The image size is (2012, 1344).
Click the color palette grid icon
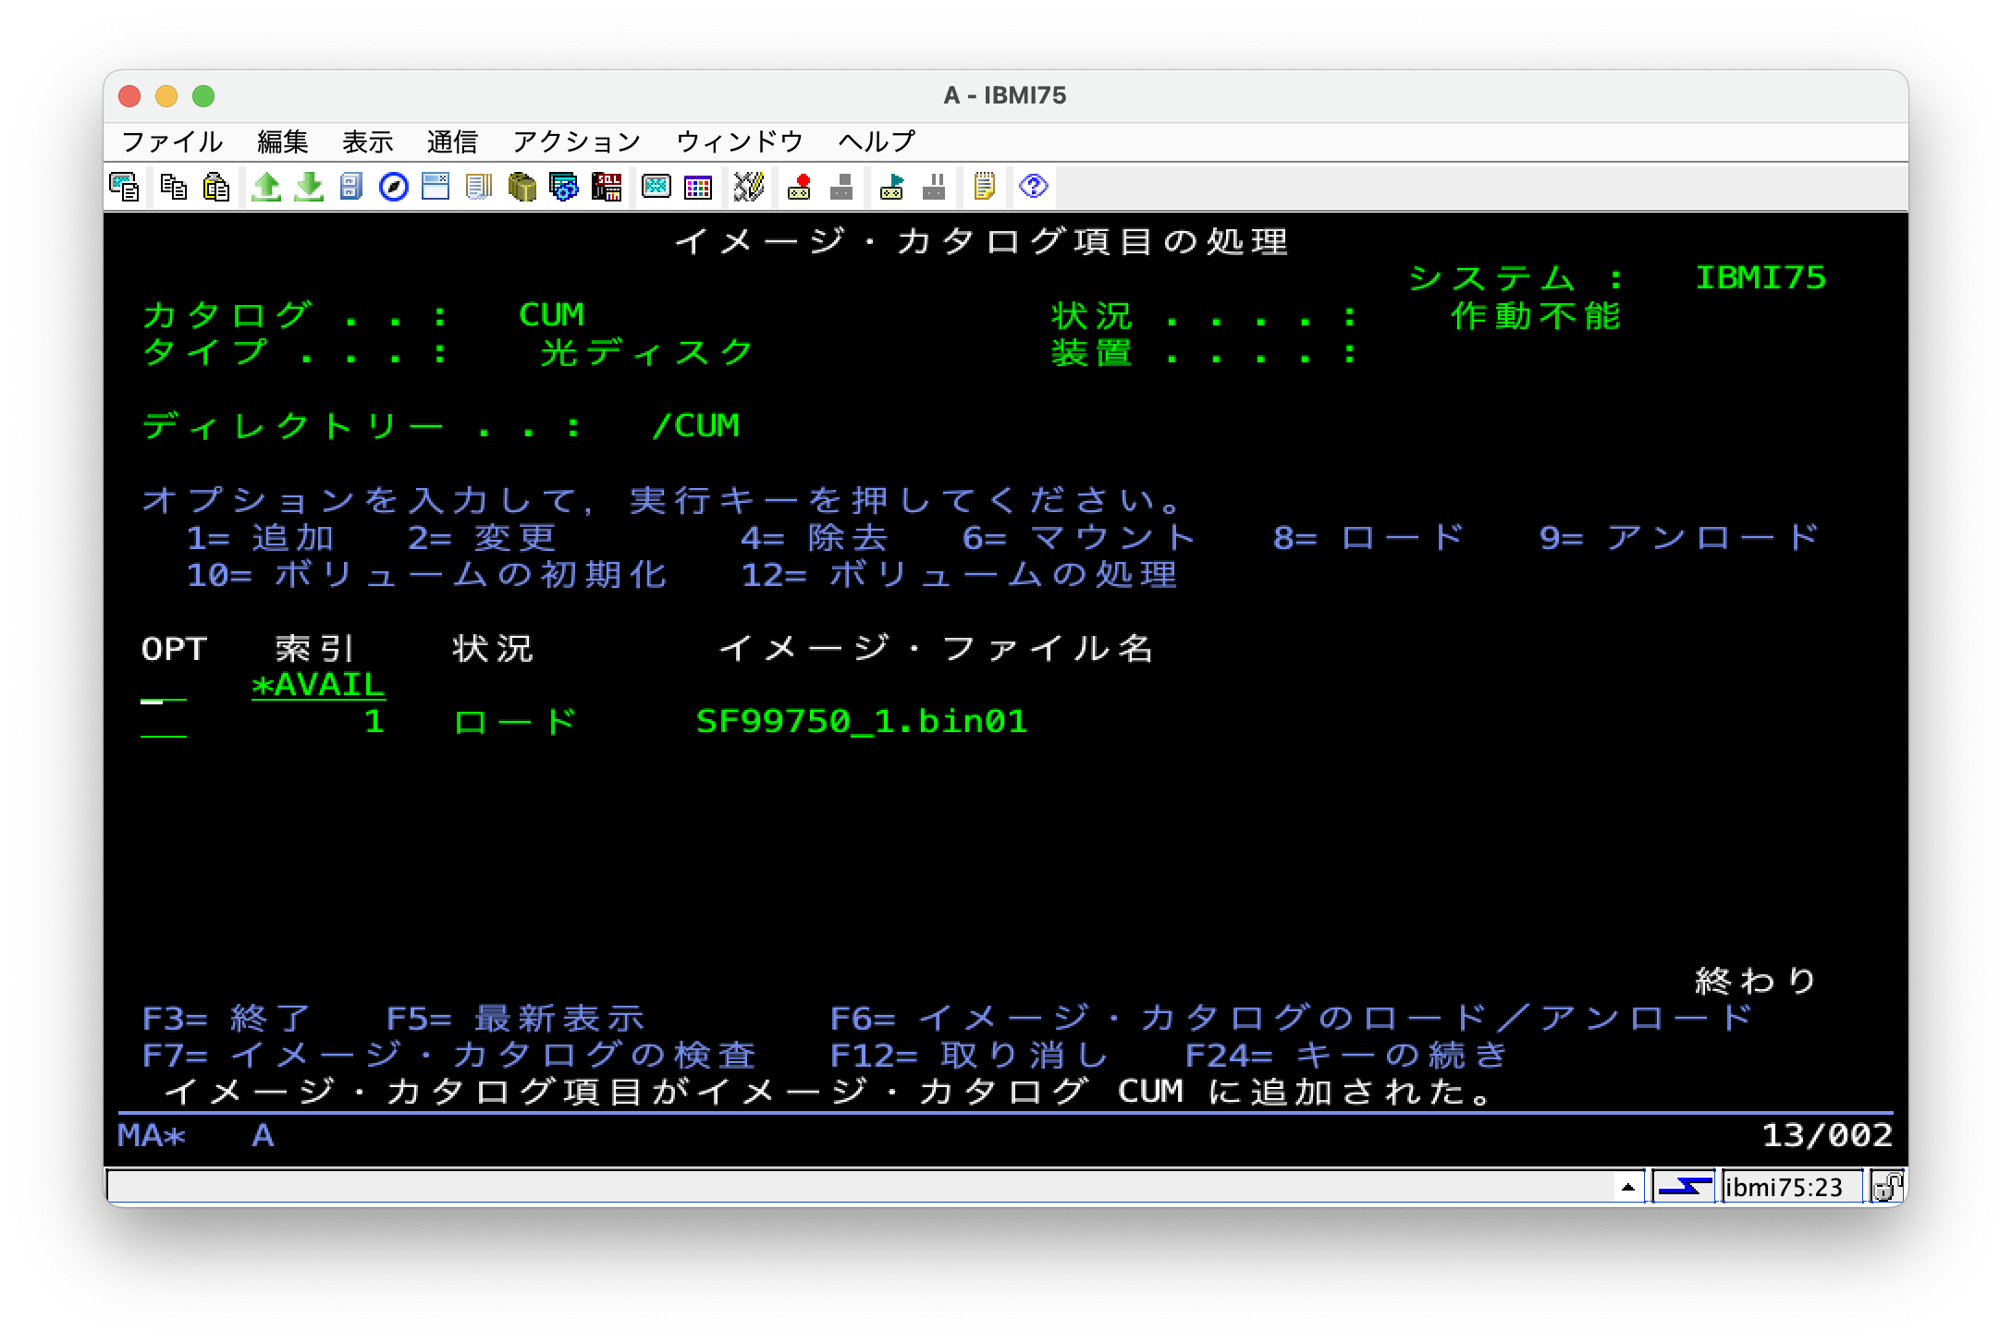click(x=698, y=188)
